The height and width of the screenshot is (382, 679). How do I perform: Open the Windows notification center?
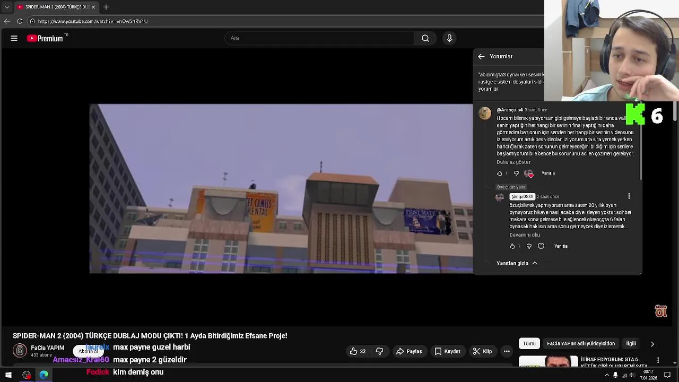[x=667, y=375]
